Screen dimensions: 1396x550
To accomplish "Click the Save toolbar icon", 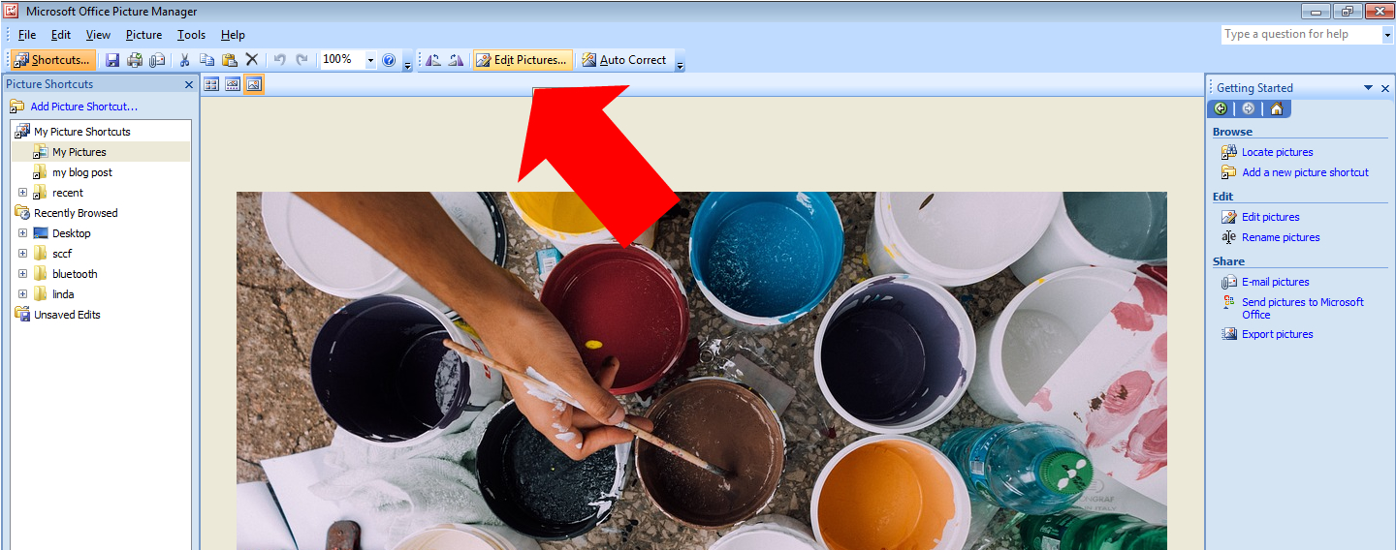I will [112, 60].
